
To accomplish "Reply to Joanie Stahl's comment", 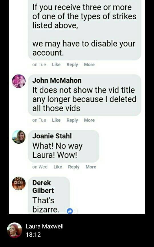I will click(74, 167).
